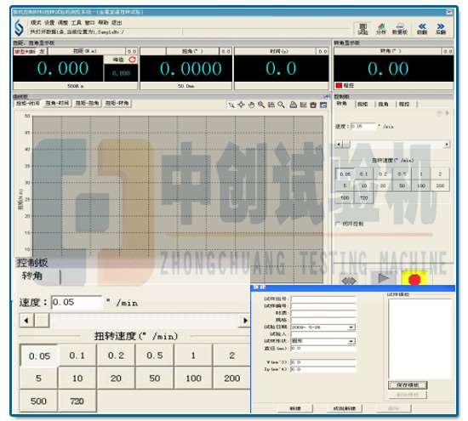Image resolution: width=468 pixels, height=421 pixels.
Task: Select the hand pan tool in chart toolbar
Action: [251, 105]
